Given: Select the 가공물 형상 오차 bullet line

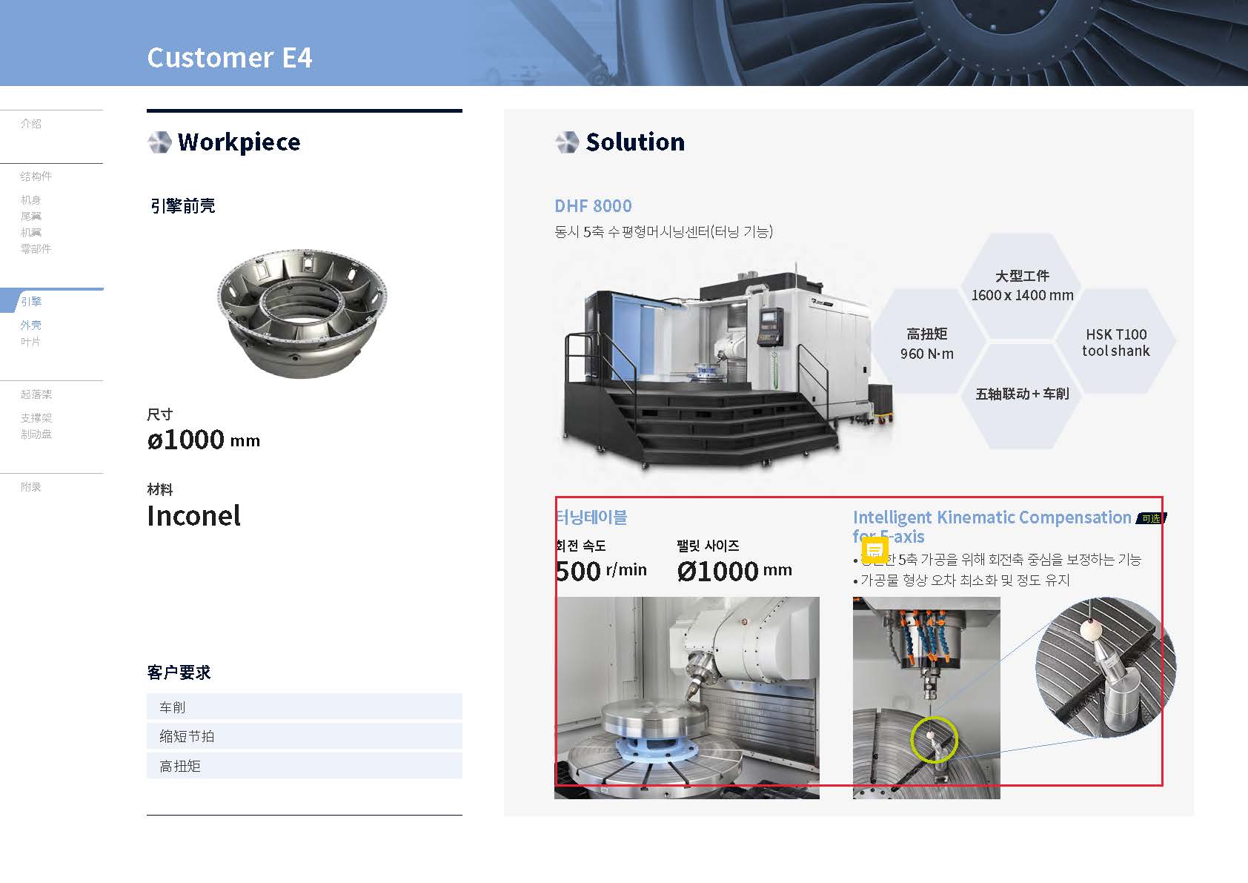Looking at the screenshot, I should [961, 581].
